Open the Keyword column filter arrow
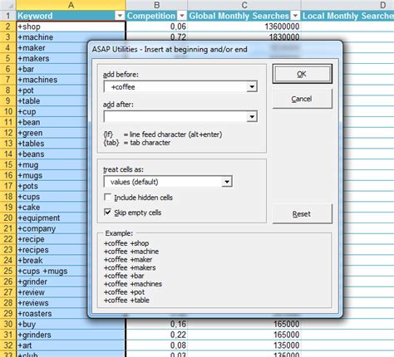Screen dimensions: 394x357 coord(120,16)
